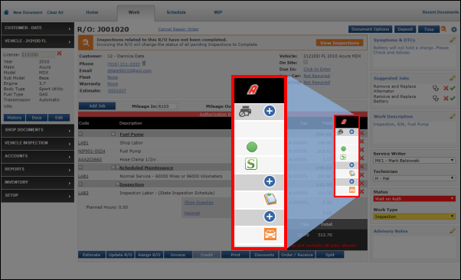Edit Symptoms & DTCs with pencil icon
The image size is (461, 280).
(x=453, y=40)
